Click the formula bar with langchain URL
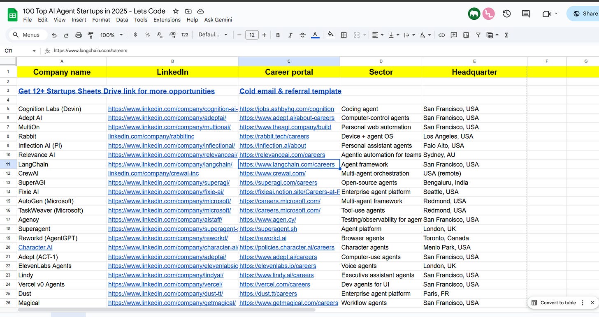Image resolution: width=599 pixels, height=317 pixels. [x=325, y=51]
